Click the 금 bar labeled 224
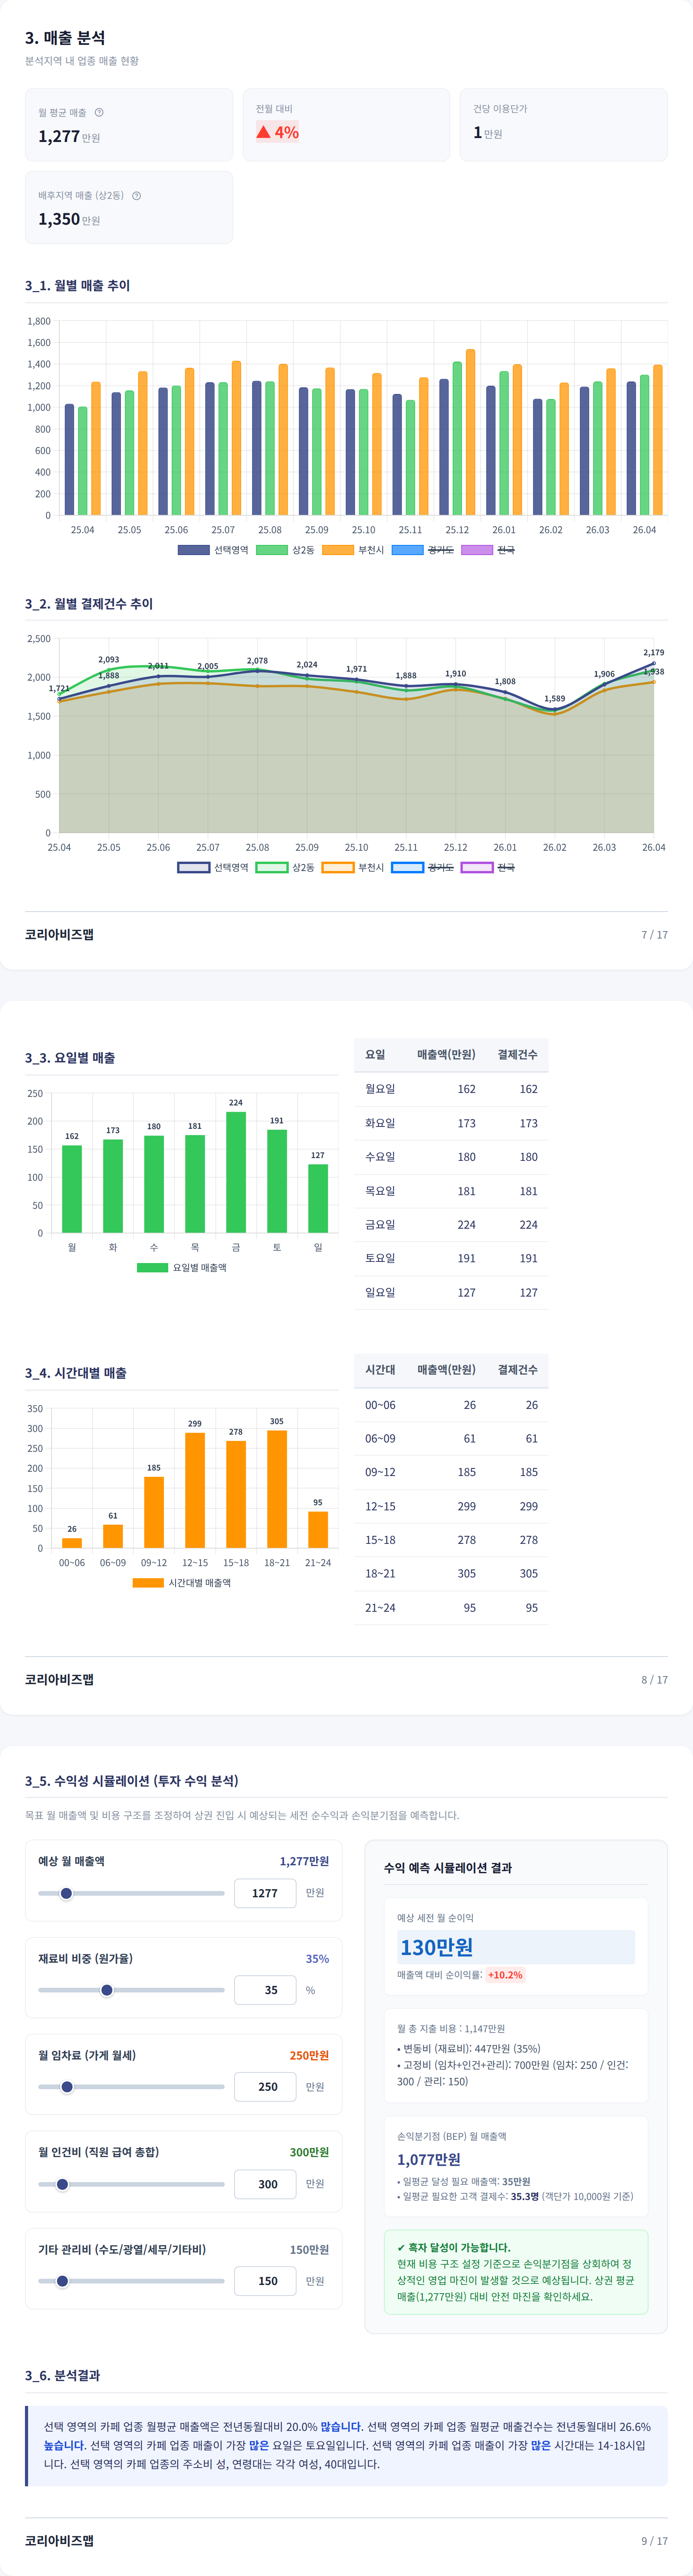693x2576 pixels. tap(236, 1172)
